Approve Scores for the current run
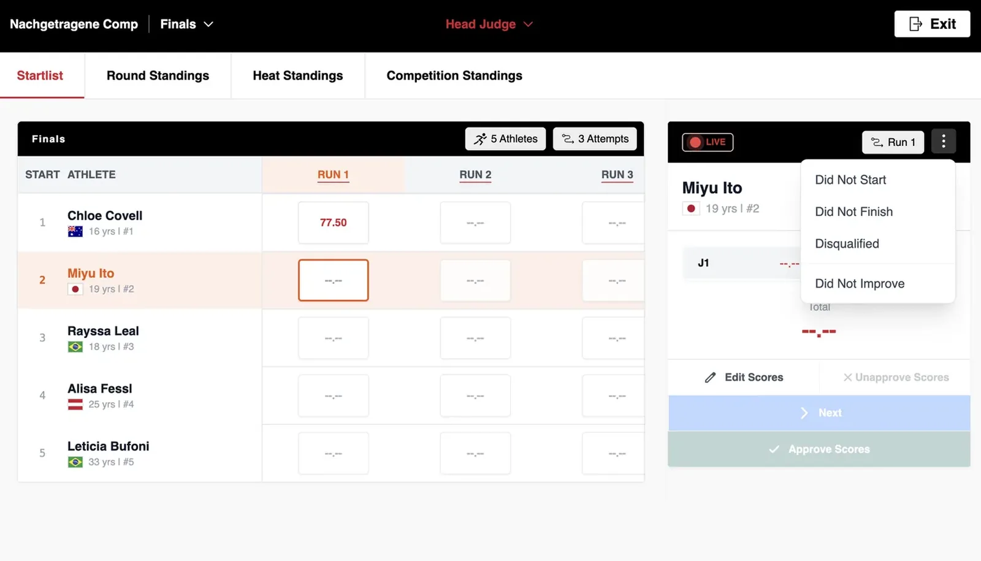 (x=819, y=449)
